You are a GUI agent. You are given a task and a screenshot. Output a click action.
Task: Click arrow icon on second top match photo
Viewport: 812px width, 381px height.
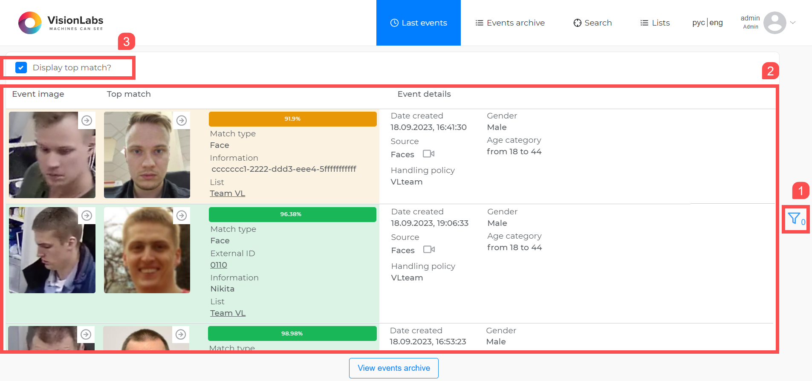click(182, 216)
